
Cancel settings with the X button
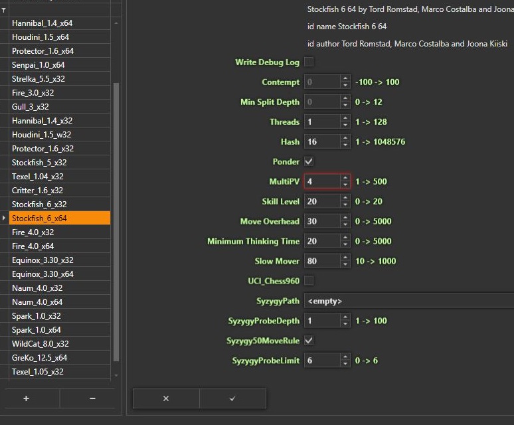tap(166, 398)
